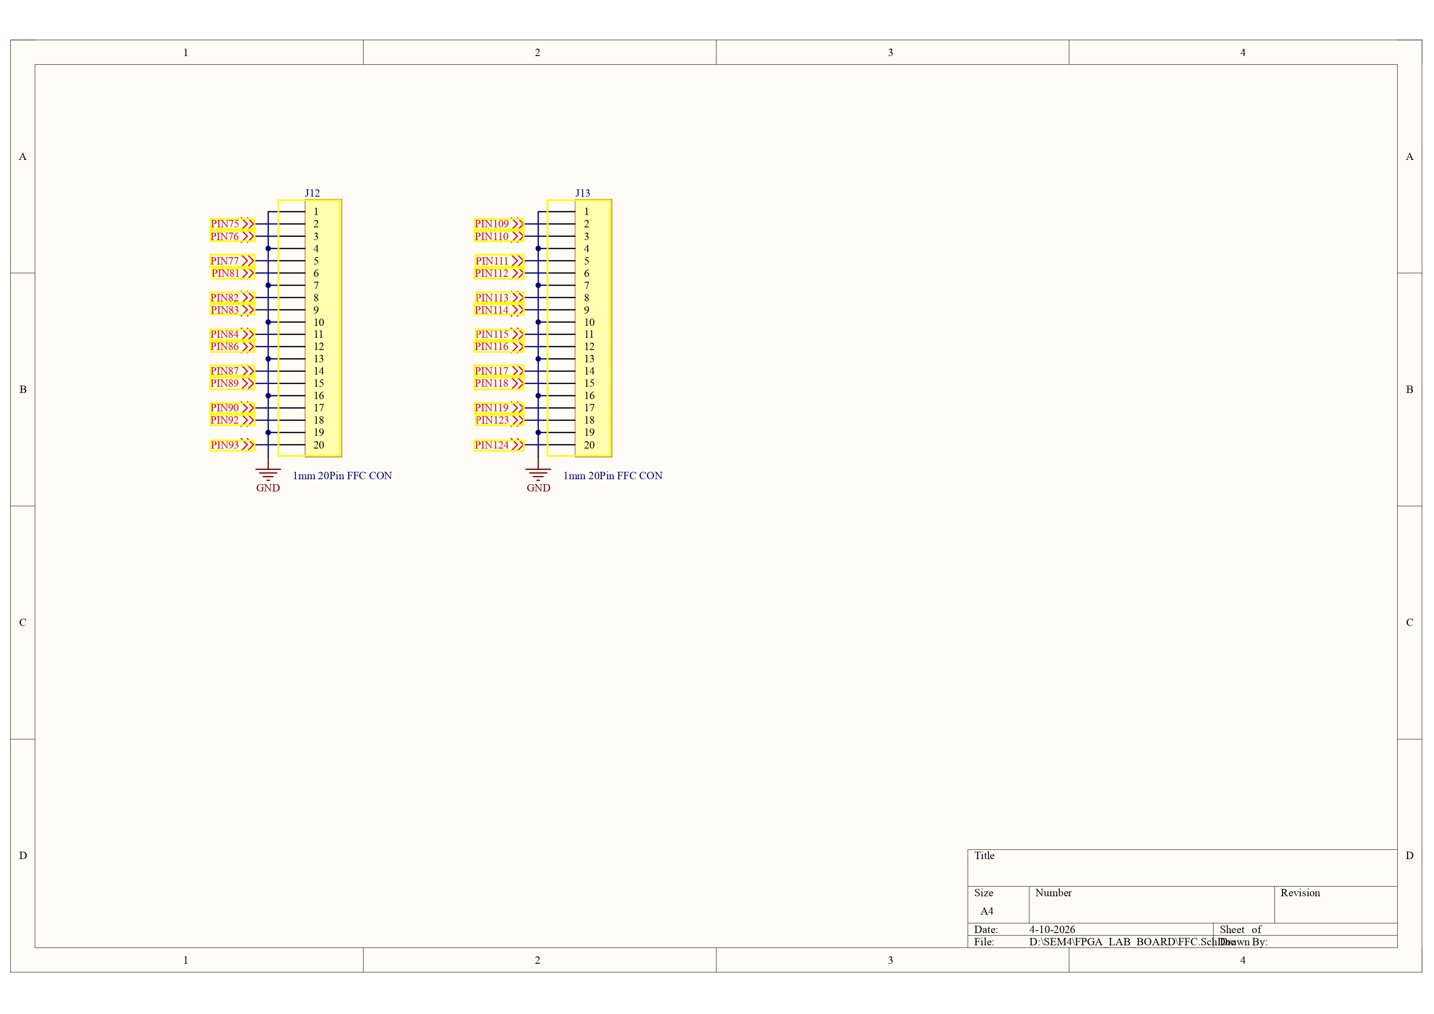Click the A4 size label in title block
The height and width of the screenshot is (1014, 1434).
(x=988, y=911)
